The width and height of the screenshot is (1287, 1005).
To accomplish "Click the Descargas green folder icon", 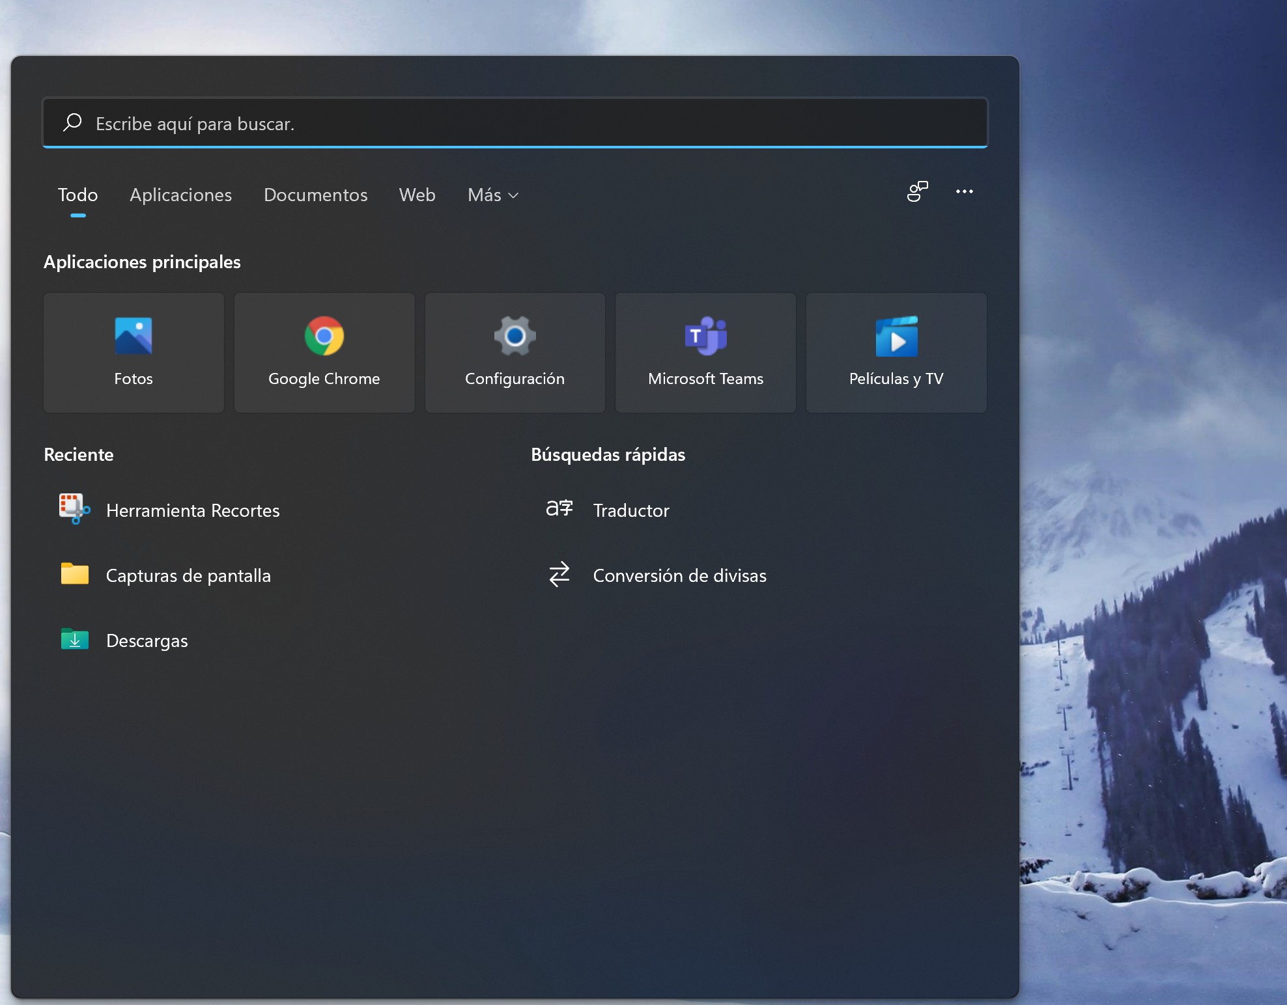I will point(74,640).
